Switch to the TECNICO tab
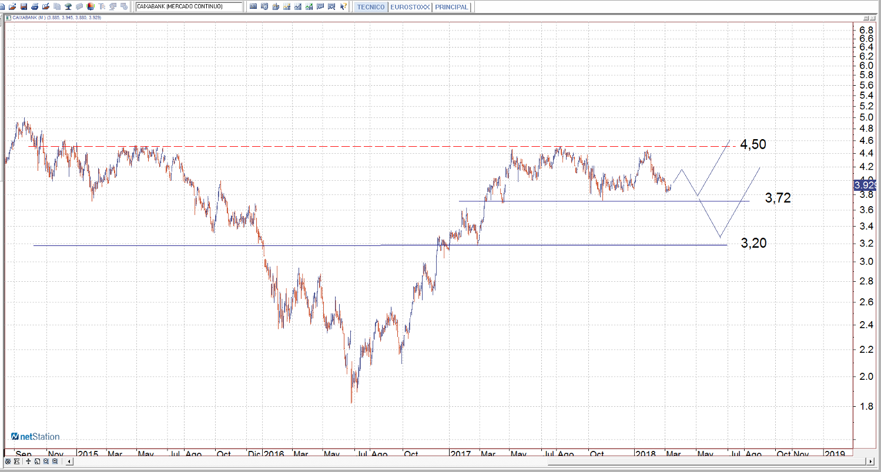This screenshot has width=881, height=472. point(370,7)
